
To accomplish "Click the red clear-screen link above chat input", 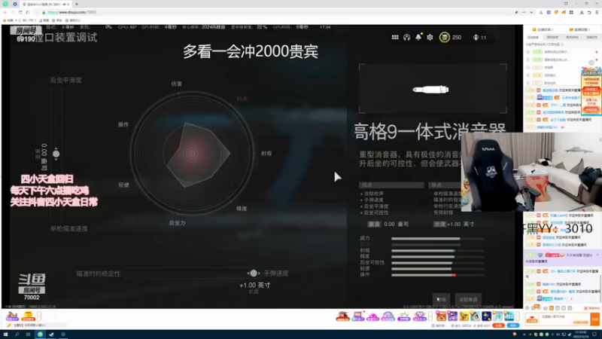I will (x=591, y=308).
